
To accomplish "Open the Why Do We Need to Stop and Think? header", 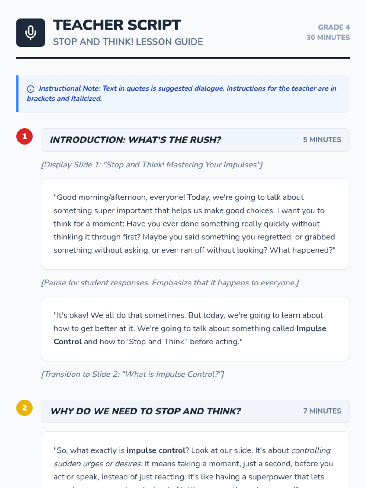I will pyautogui.click(x=195, y=411).
